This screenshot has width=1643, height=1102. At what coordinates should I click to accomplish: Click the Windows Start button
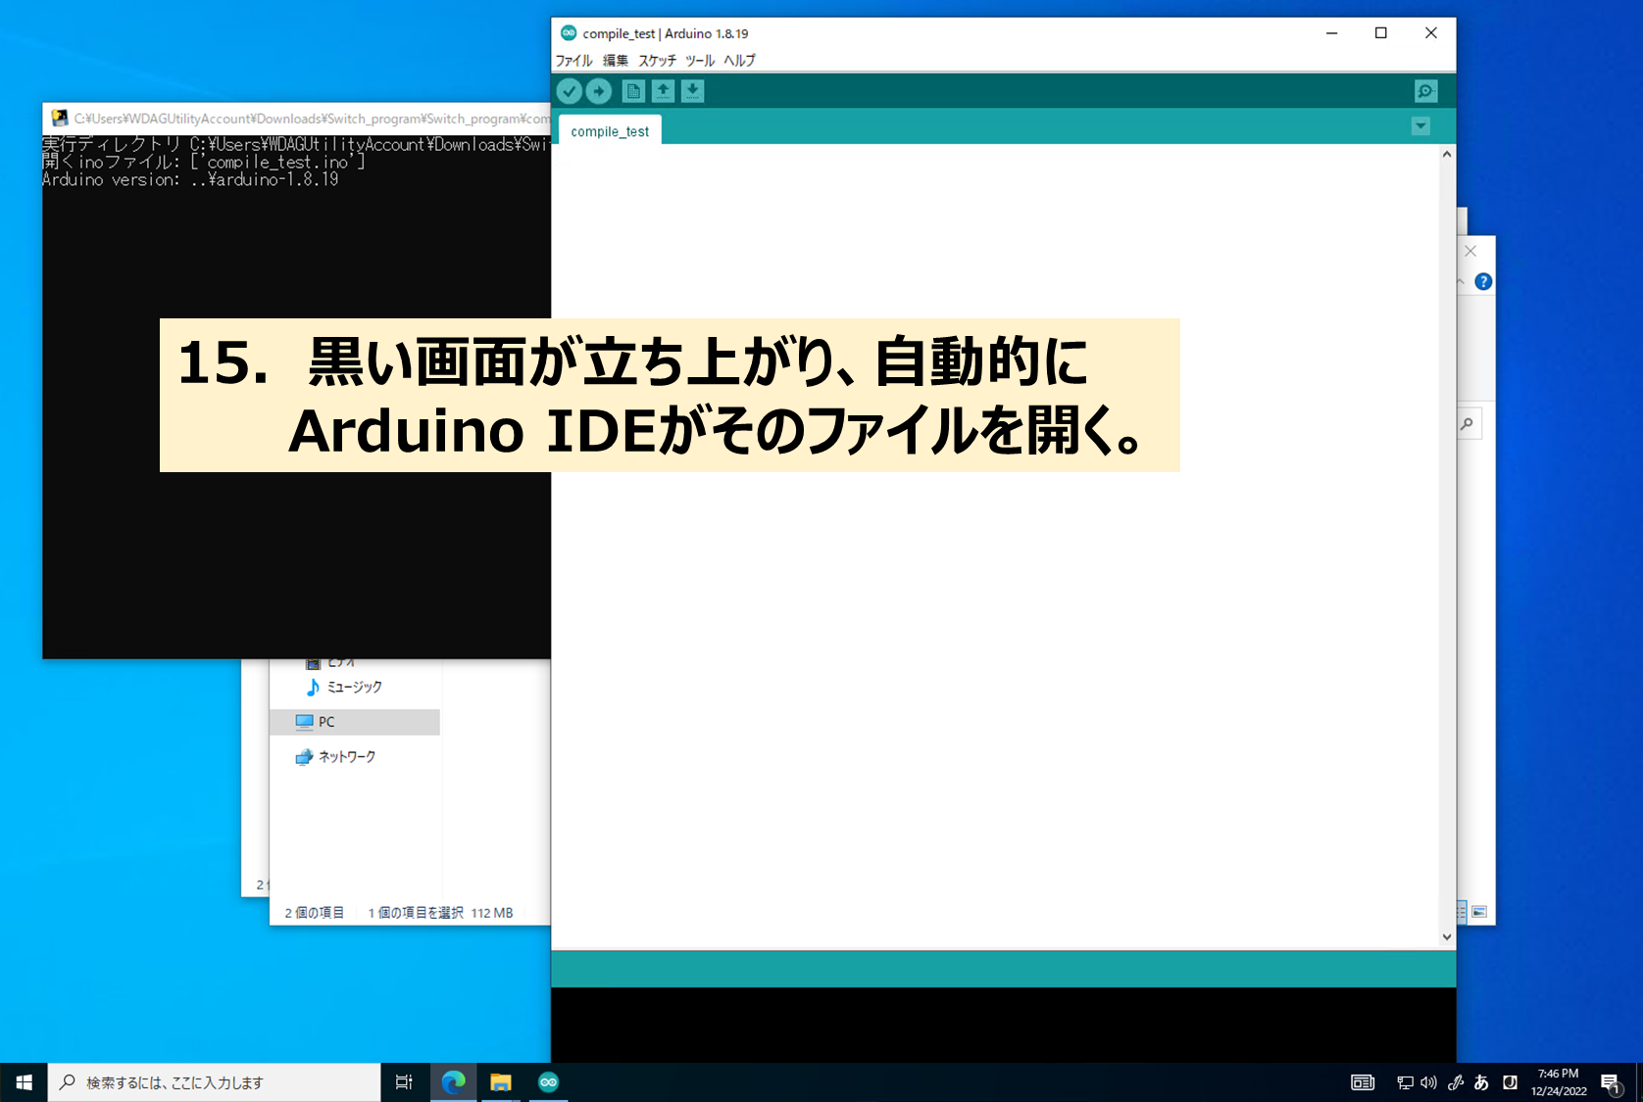(x=24, y=1082)
